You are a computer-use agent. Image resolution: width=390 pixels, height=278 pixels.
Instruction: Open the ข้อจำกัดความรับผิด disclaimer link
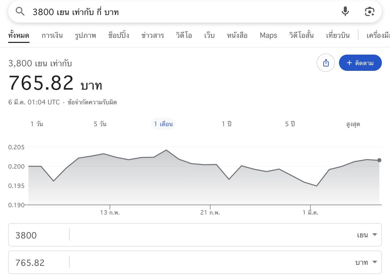92,102
